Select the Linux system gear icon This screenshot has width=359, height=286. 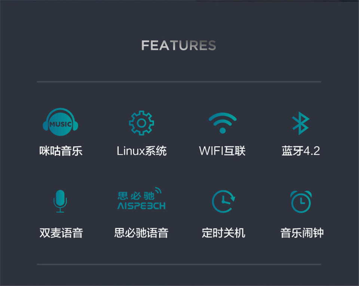[x=141, y=123]
